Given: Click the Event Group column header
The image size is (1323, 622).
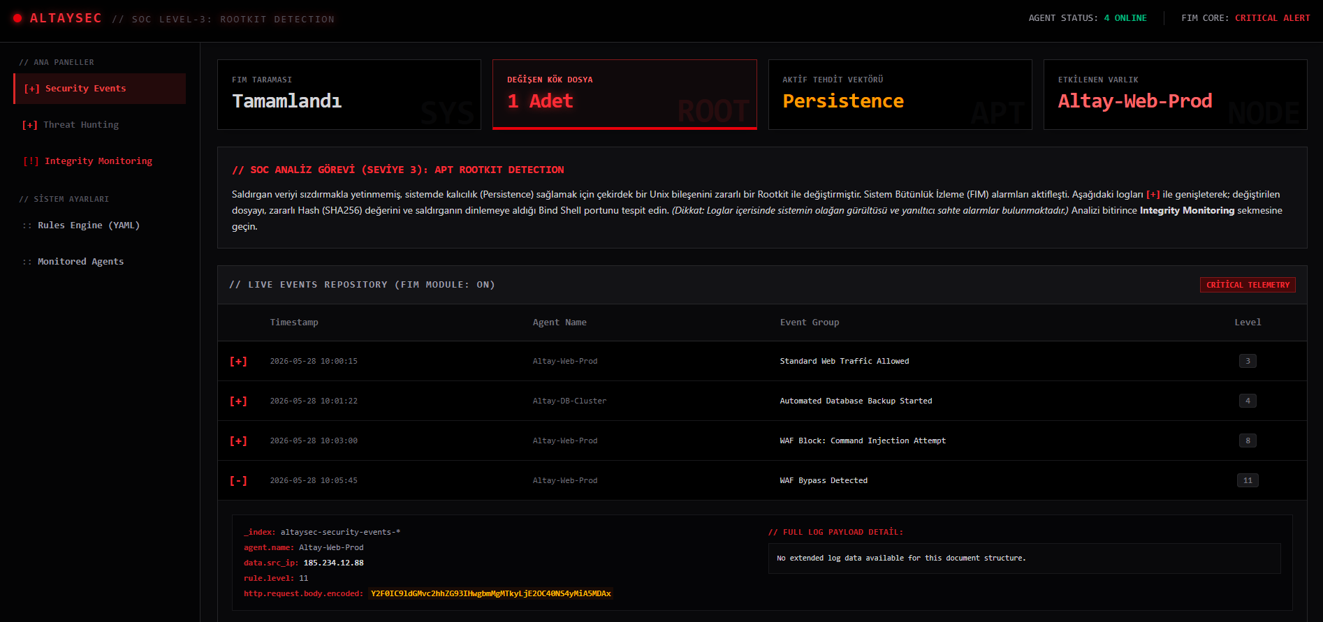Looking at the screenshot, I should click(x=810, y=323).
